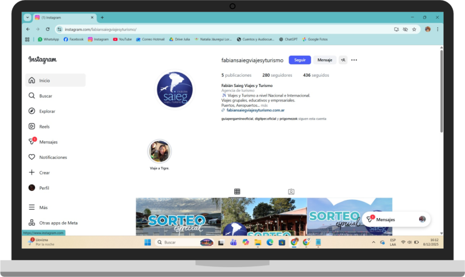Click the similar accounts add-person icon
This screenshot has width=465, height=277.
[343, 60]
